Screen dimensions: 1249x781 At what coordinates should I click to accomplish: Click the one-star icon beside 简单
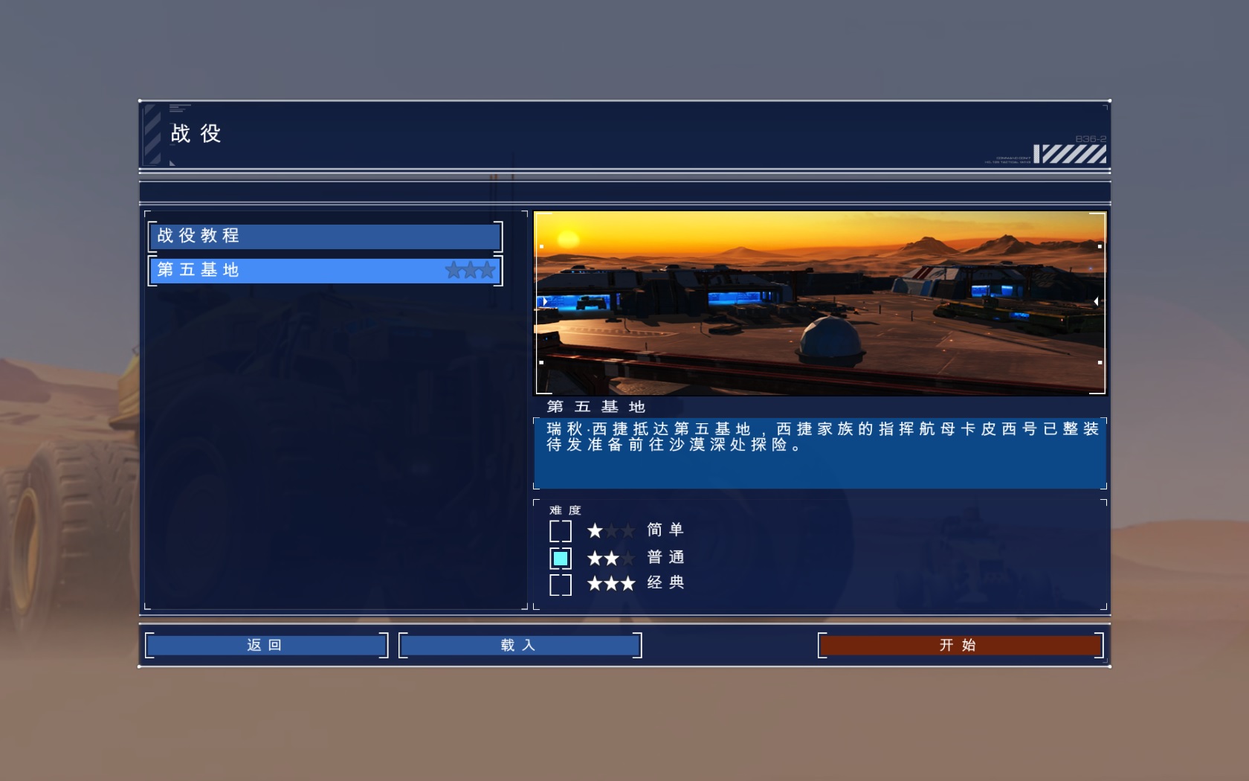(611, 531)
